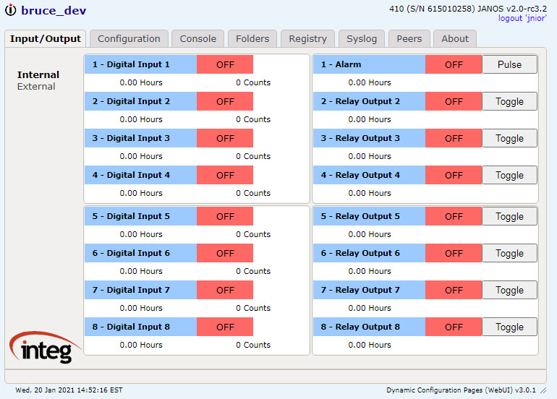The image size is (557, 399).
Task: Click the JNIOR logo icon beside bruce_dev
Action: click(x=10, y=10)
